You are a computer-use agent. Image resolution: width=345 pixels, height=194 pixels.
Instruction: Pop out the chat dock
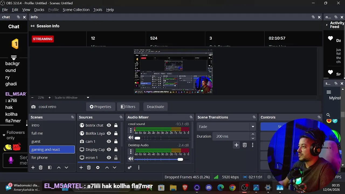click(x=18, y=17)
